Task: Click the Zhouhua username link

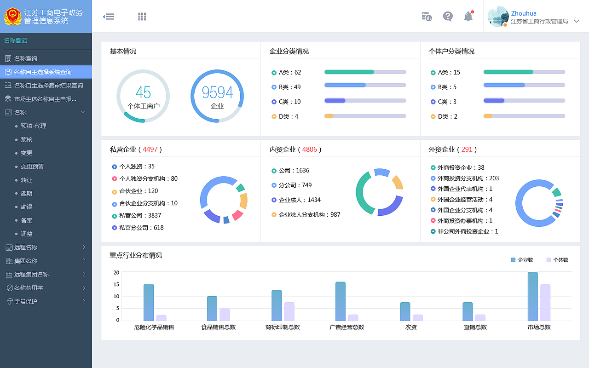Action: [525, 14]
